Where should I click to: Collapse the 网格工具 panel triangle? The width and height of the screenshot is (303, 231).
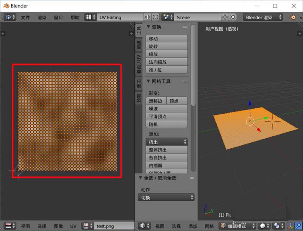[148, 81]
